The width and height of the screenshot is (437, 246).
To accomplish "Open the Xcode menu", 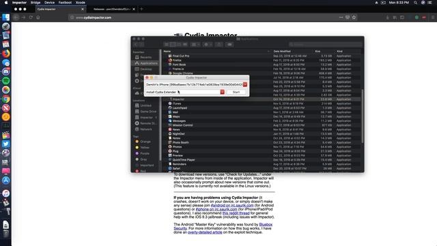I will (81, 3).
